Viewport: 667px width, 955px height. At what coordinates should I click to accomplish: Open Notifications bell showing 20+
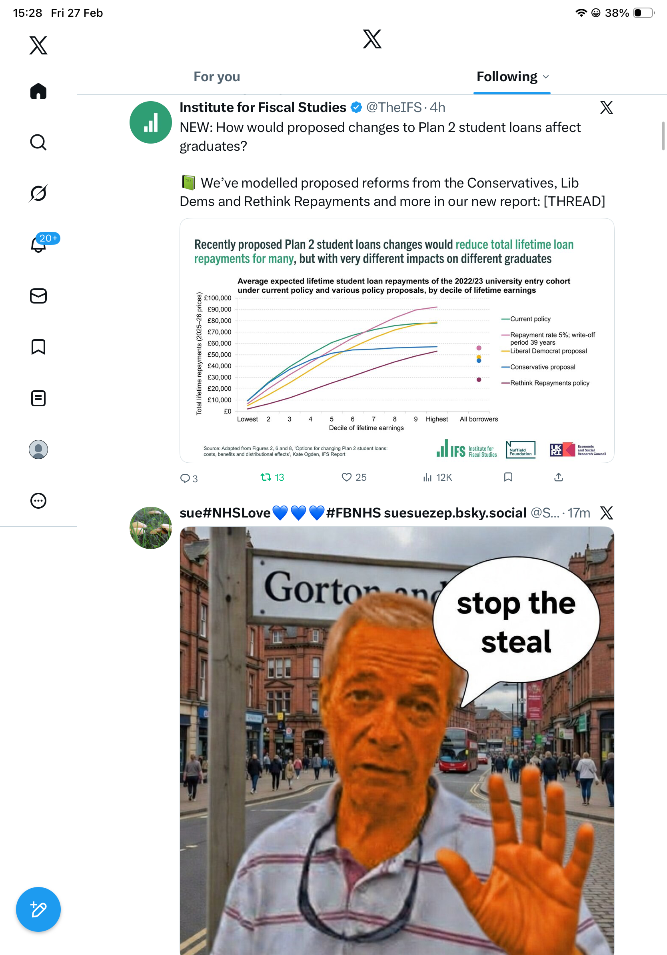39,244
